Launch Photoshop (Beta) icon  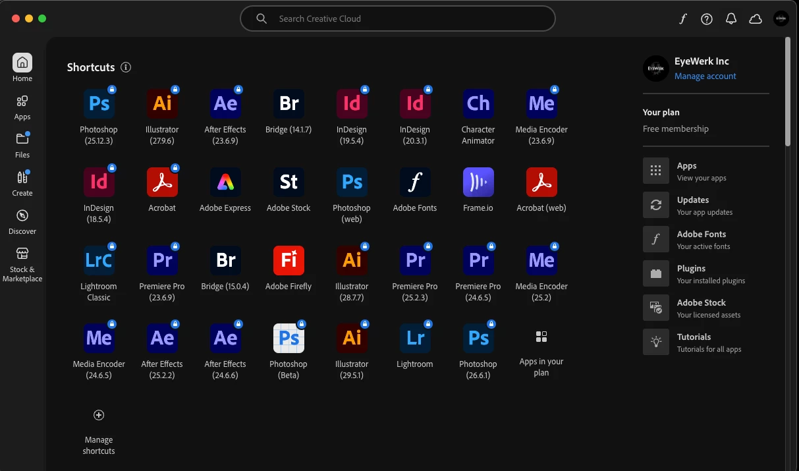point(289,338)
